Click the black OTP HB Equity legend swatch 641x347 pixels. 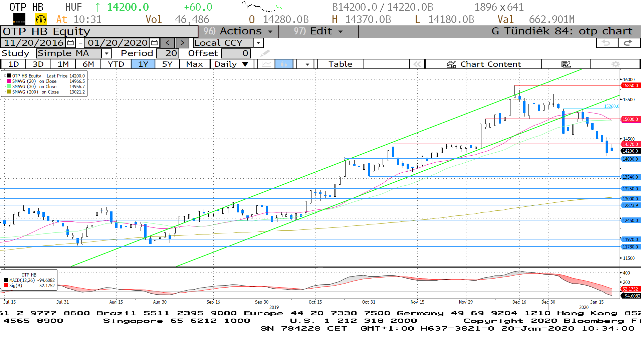[x=9, y=76]
